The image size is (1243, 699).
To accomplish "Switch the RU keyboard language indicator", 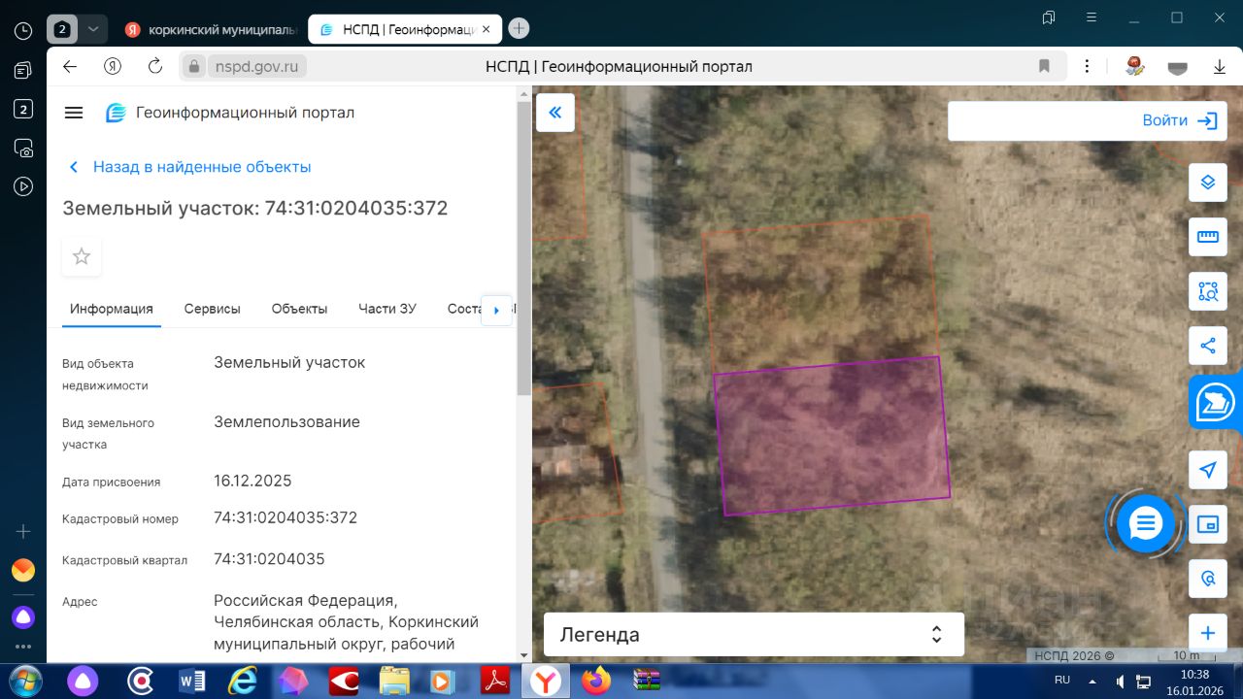I will point(1062,681).
